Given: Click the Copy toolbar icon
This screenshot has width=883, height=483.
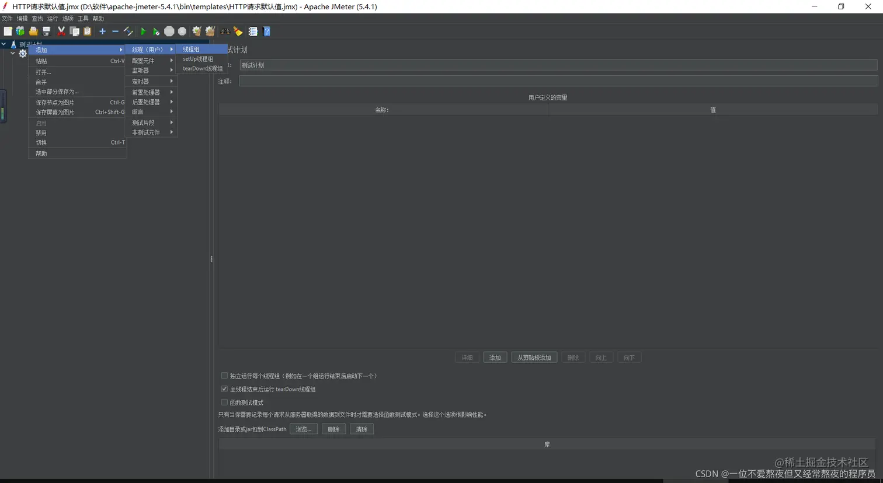Looking at the screenshot, I should [74, 32].
